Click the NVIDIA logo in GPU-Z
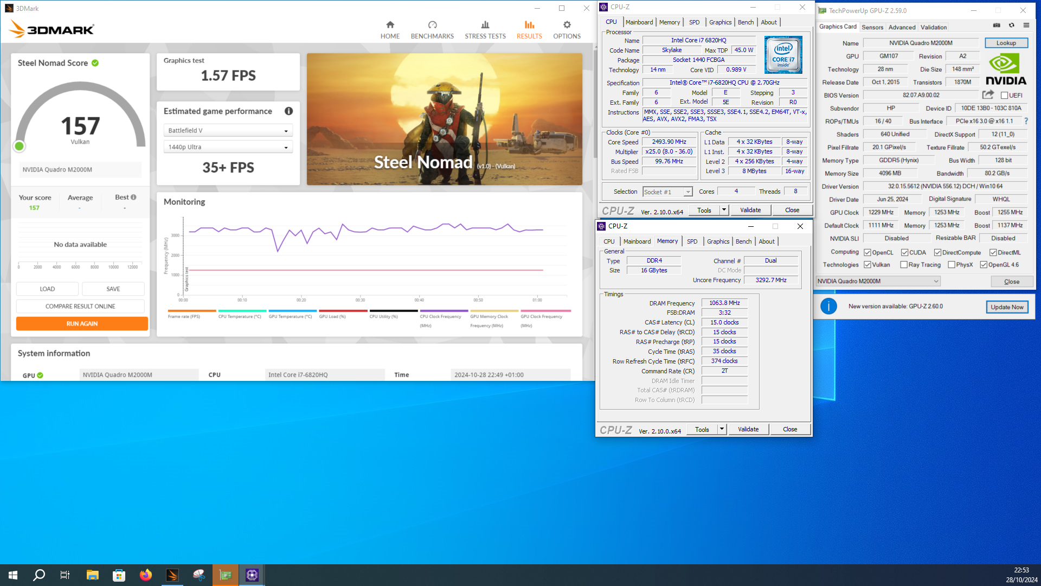The image size is (1041, 586). (x=1006, y=69)
